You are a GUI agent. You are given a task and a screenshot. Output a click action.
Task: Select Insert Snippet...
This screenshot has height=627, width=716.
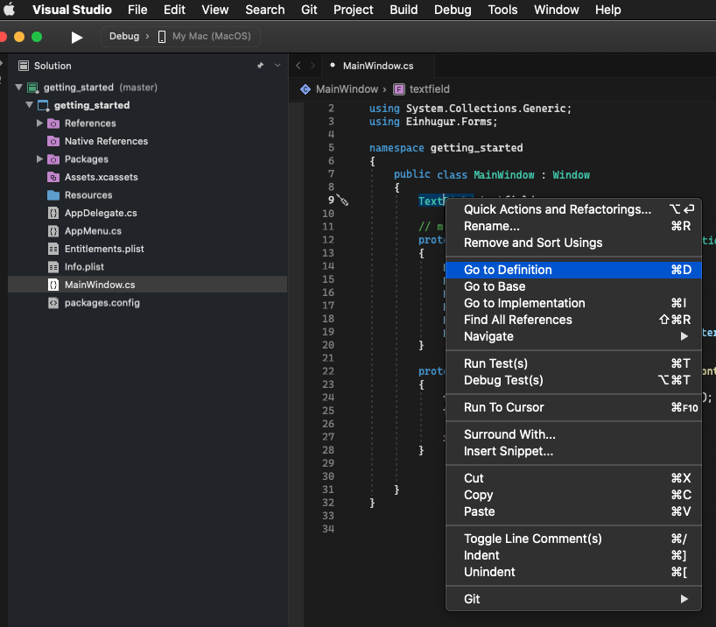click(x=573, y=451)
